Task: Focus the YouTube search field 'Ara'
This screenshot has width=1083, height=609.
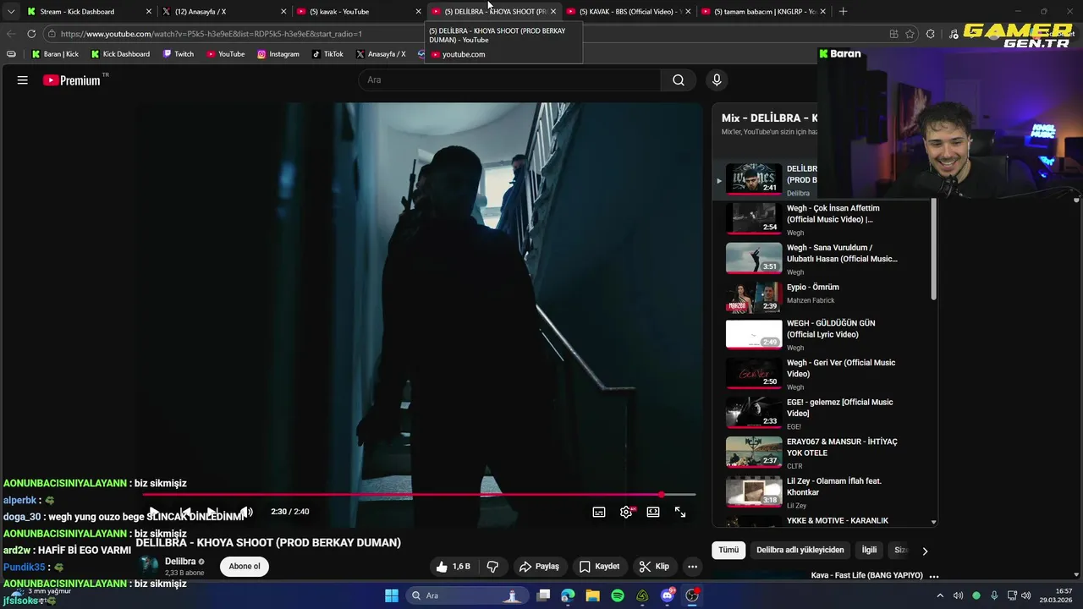Action: point(510,80)
